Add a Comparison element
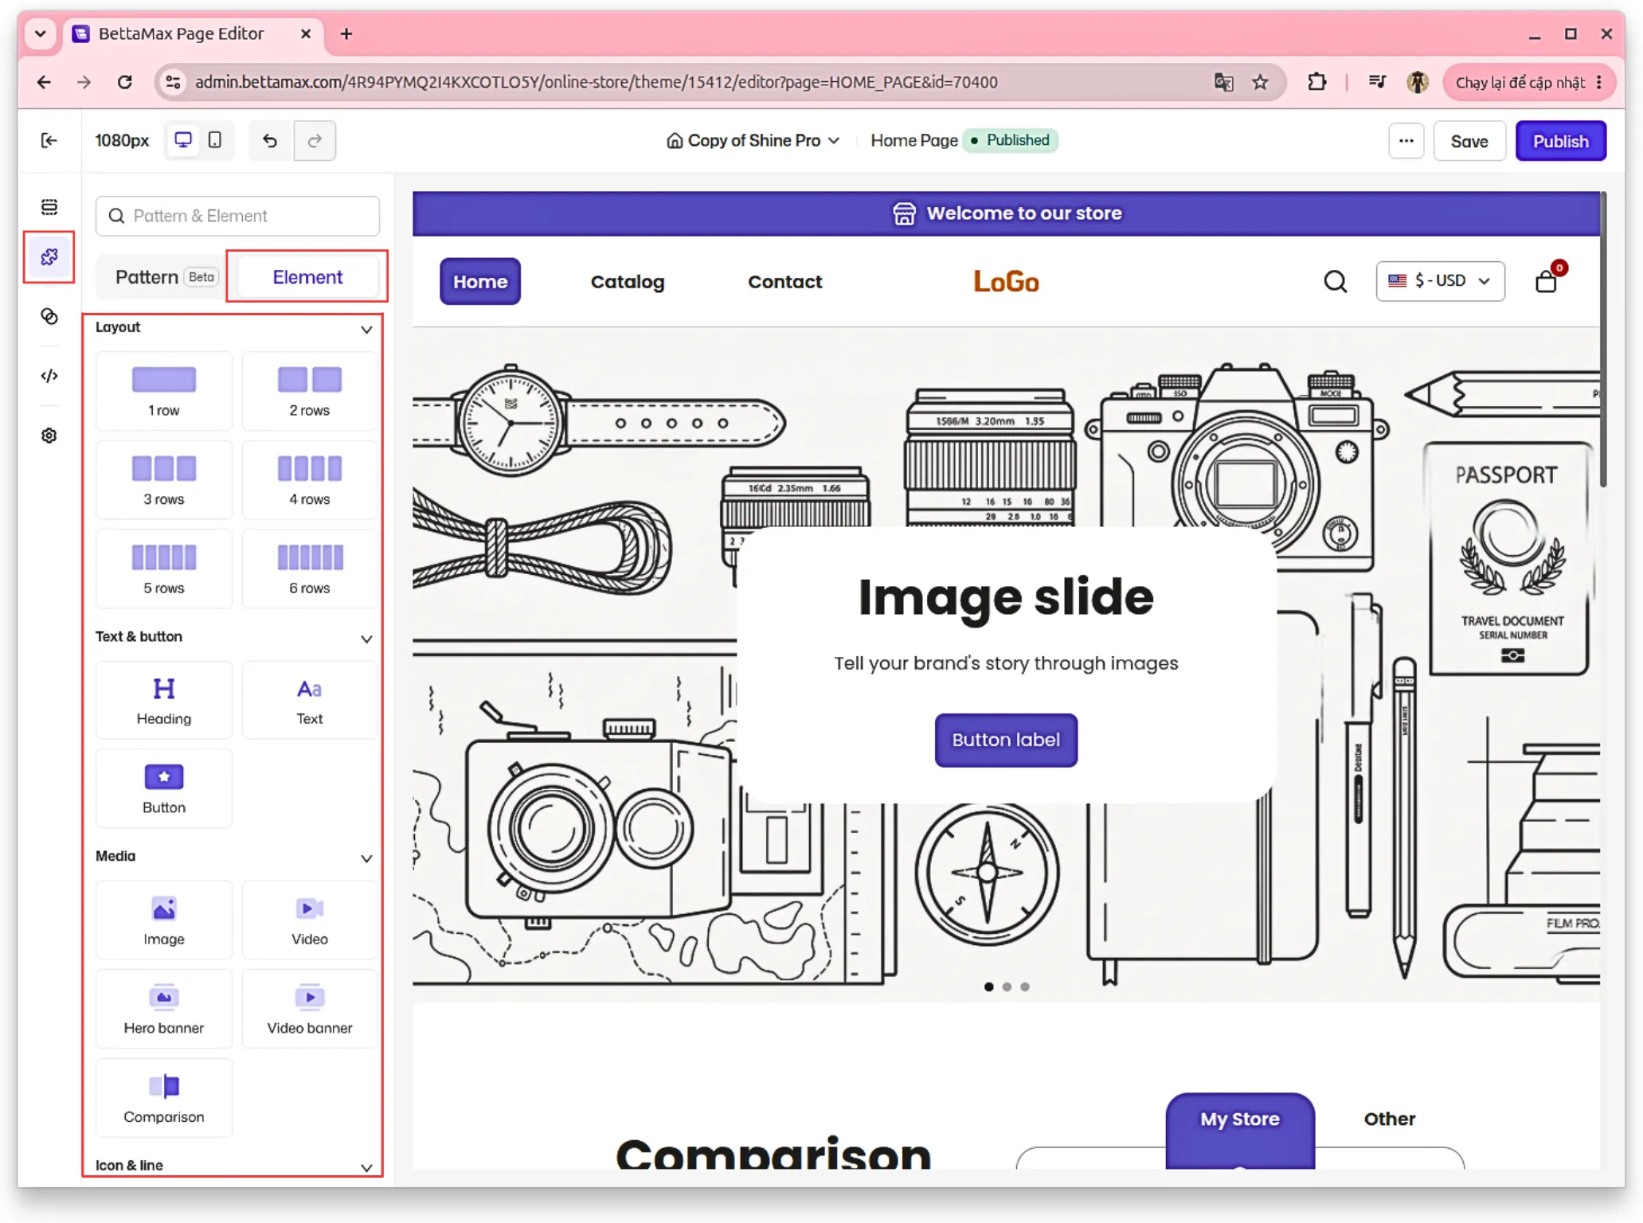The image size is (1643, 1223). click(164, 1099)
